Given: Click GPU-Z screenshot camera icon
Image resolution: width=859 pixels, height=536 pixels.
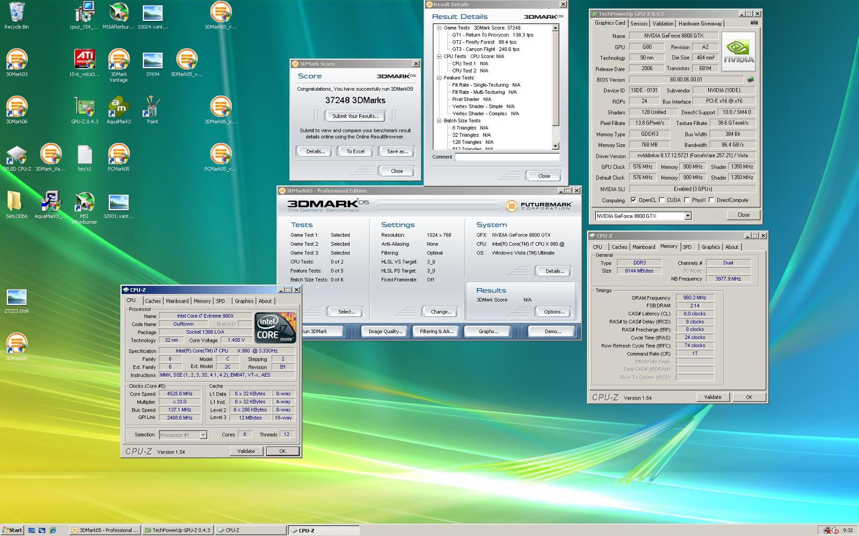Looking at the screenshot, I should pyautogui.click(x=754, y=23).
